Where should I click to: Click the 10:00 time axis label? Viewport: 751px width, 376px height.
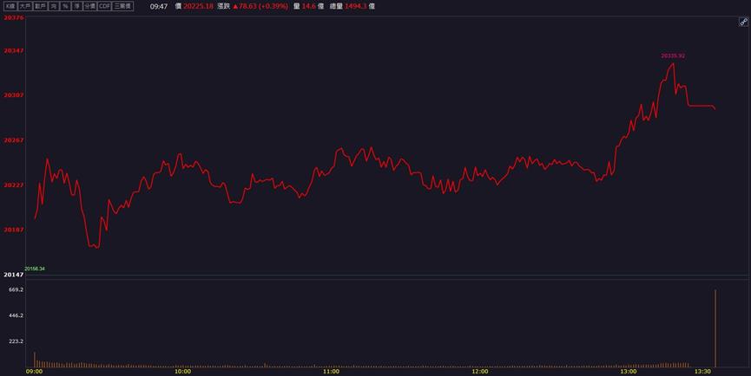click(x=182, y=371)
